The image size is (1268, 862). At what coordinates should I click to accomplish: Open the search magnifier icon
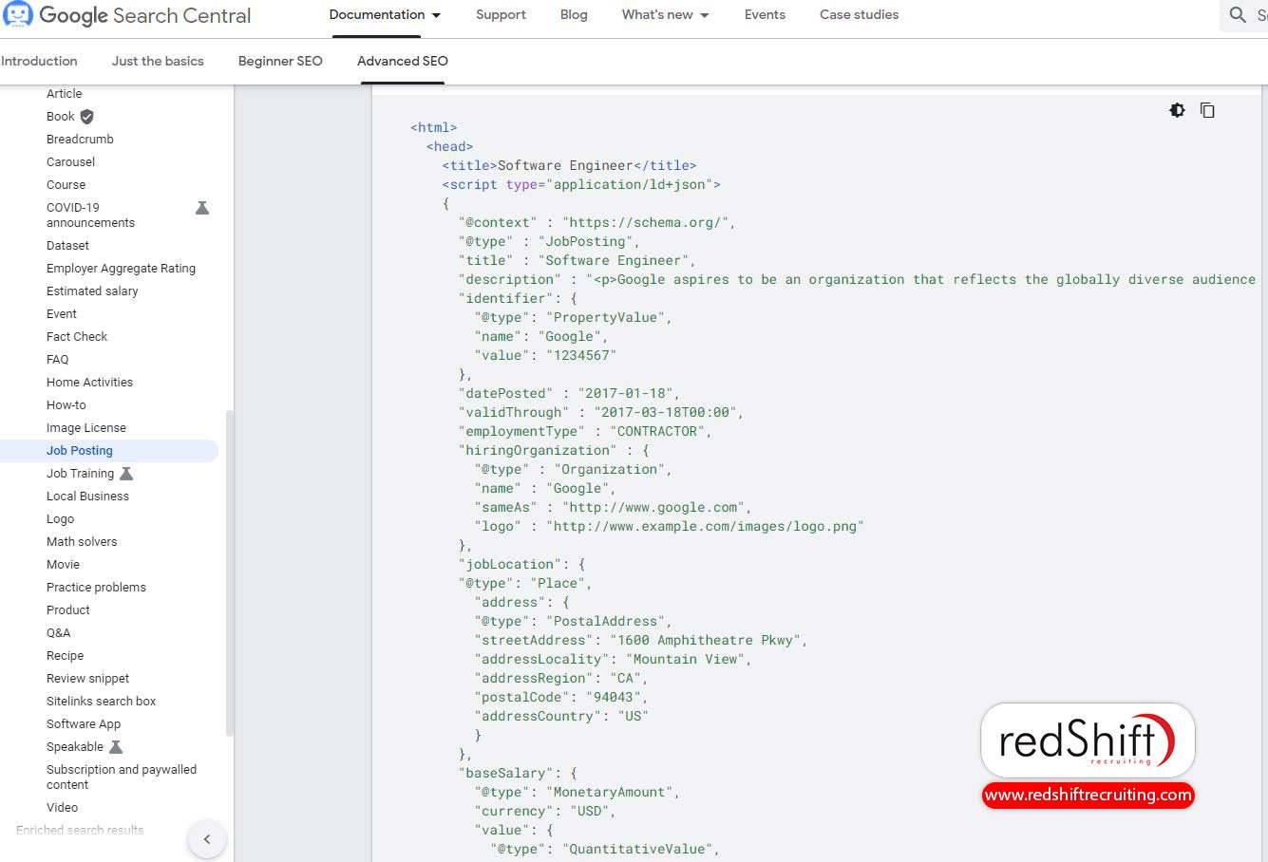[1238, 15]
